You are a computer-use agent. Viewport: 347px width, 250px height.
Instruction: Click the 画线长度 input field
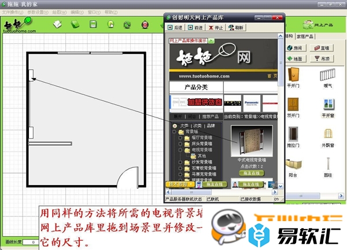31,242
